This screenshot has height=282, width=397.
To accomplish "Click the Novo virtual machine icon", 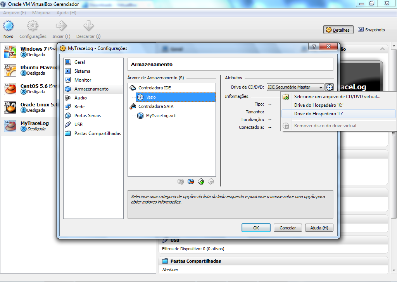I will click(x=8, y=27).
